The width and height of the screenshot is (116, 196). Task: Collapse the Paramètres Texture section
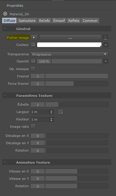pyautogui.click(x=5, y=95)
